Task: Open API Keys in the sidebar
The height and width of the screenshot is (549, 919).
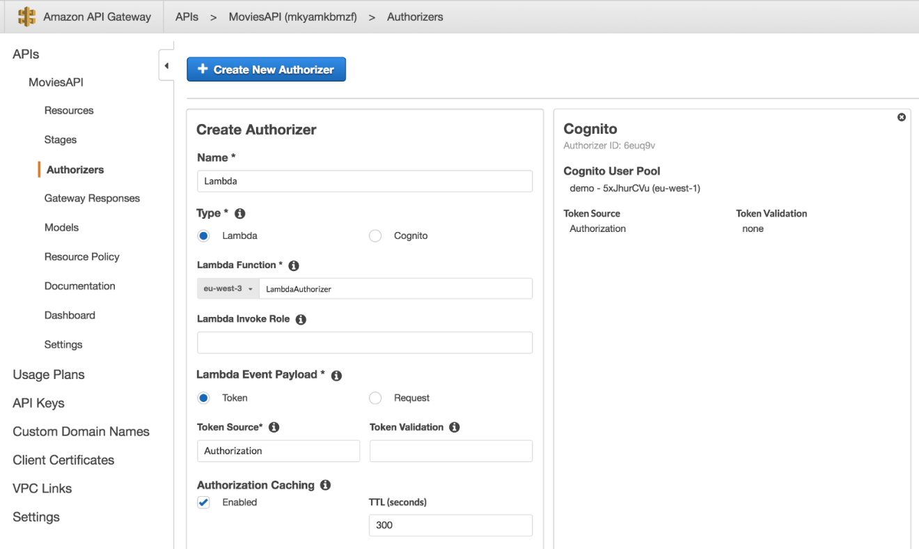Action: [x=38, y=403]
